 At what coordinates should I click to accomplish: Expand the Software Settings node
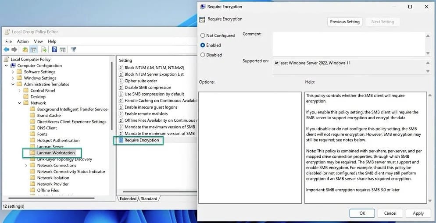13,72
